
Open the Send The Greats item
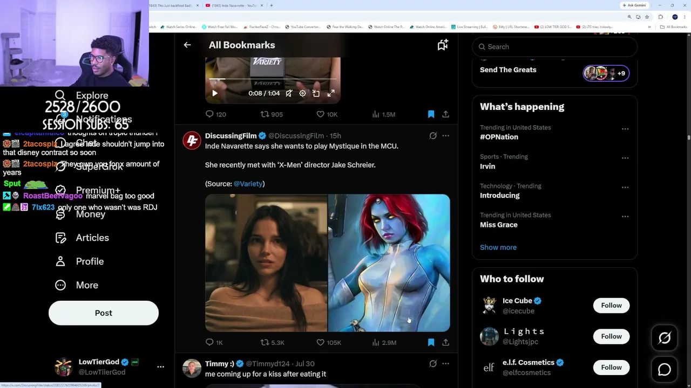pos(508,70)
